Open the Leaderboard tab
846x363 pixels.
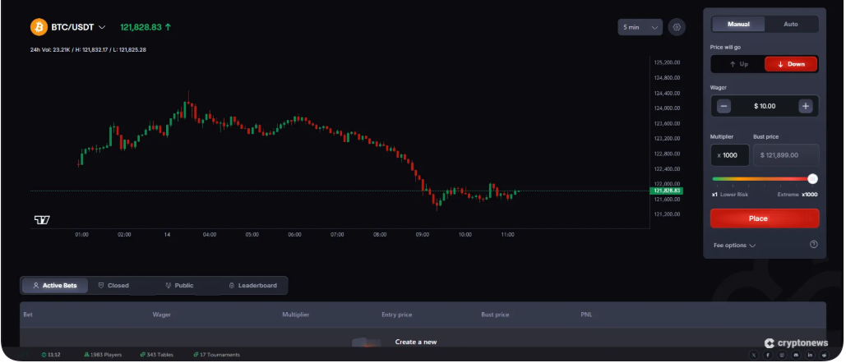point(252,286)
